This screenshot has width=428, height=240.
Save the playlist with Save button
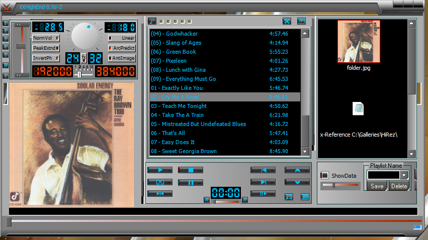point(377,186)
